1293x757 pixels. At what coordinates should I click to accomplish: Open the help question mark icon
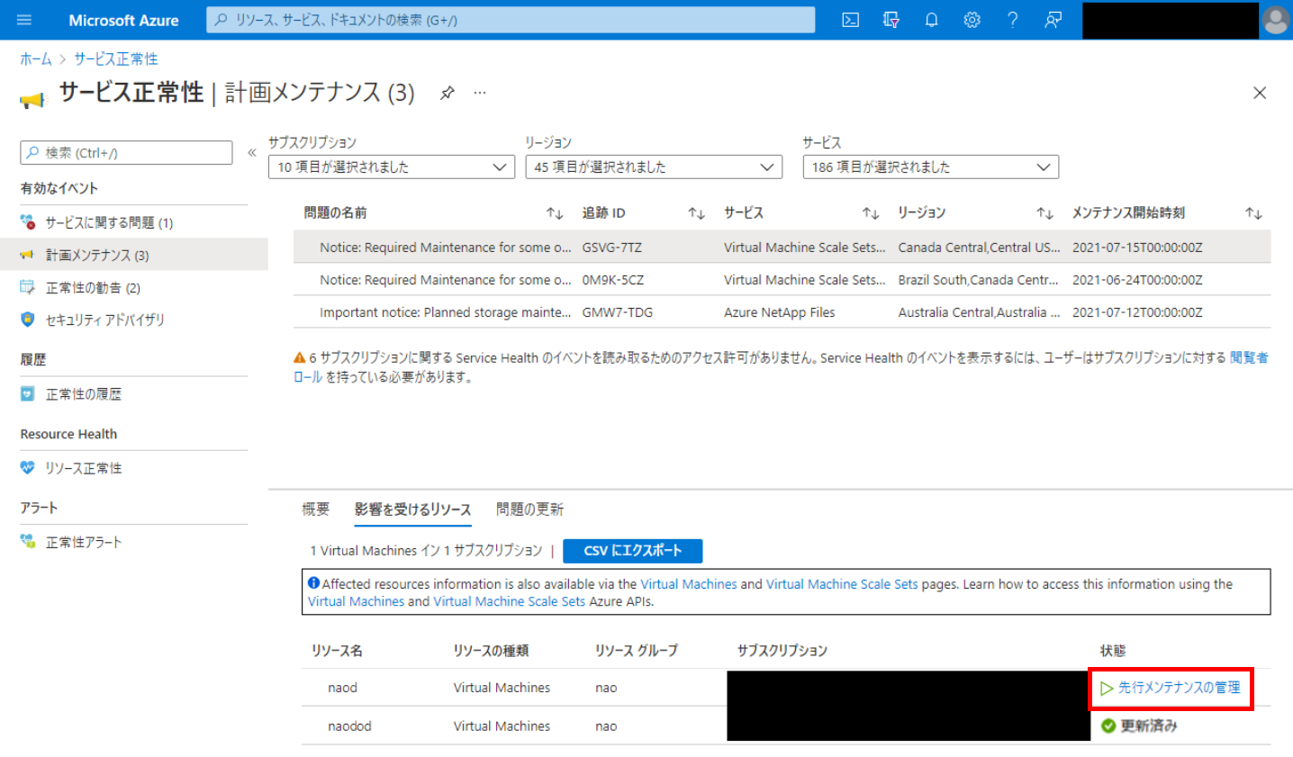pyautogui.click(x=1012, y=20)
